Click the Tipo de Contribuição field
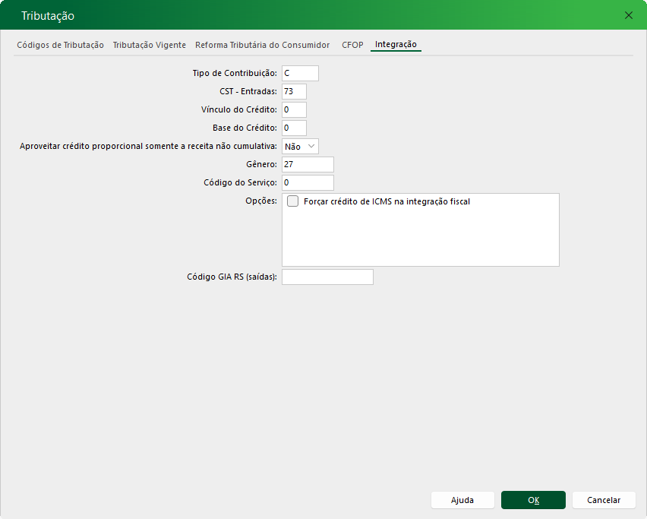This screenshot has width=647, height=519. [300, 73]
